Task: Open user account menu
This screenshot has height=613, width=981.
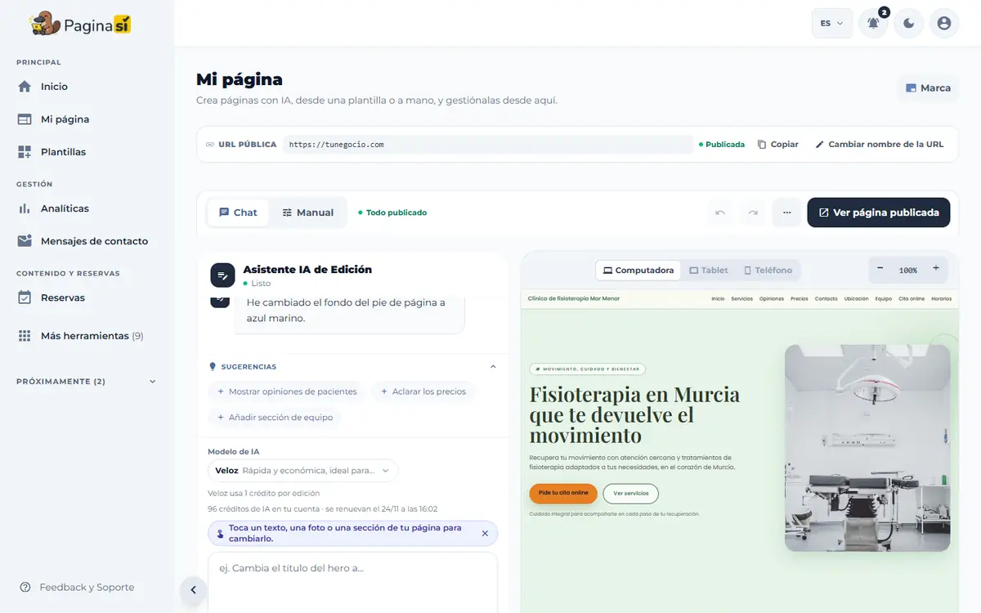Action: click(x=944, y=24)
